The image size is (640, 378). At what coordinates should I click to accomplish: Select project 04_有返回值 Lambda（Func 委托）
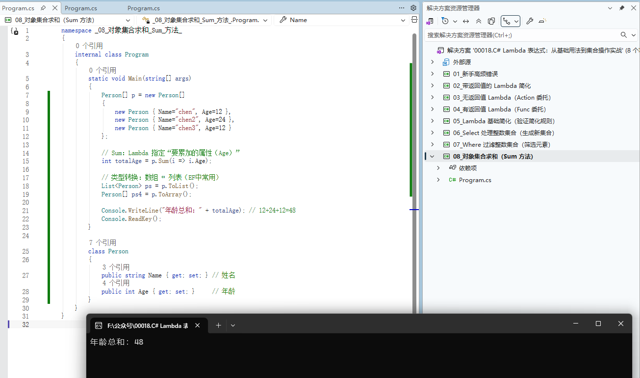pos(499,109)
